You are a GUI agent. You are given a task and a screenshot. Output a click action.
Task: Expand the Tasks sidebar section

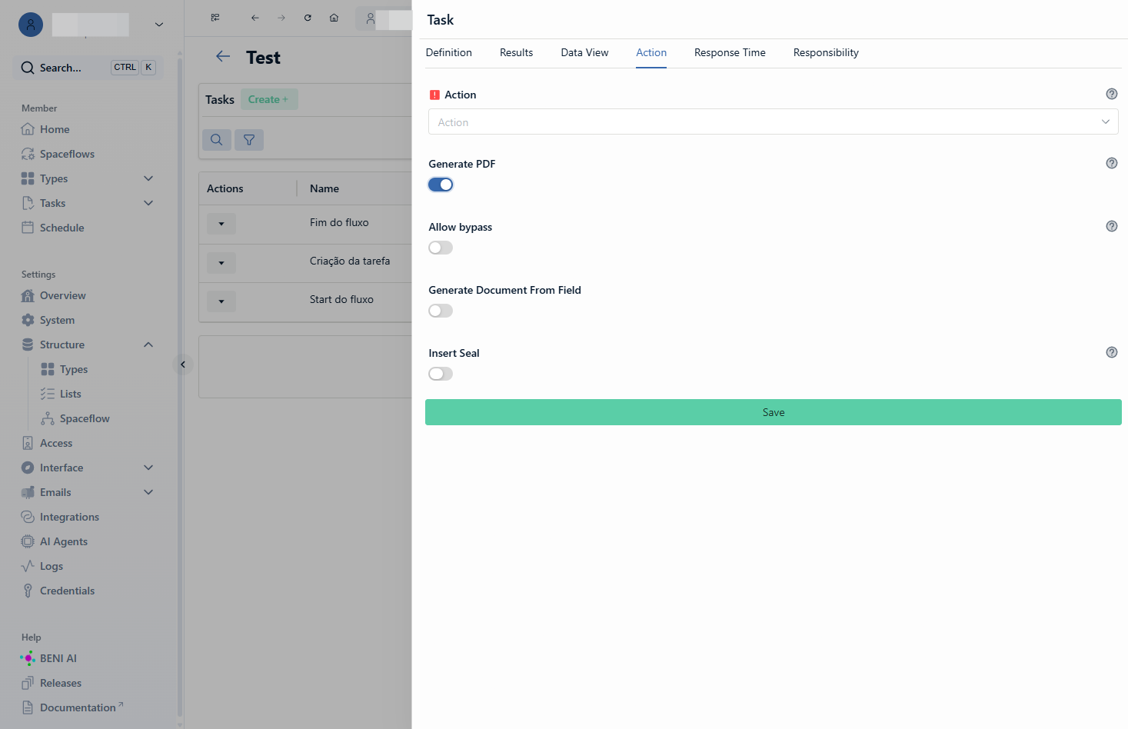(148, 203)
